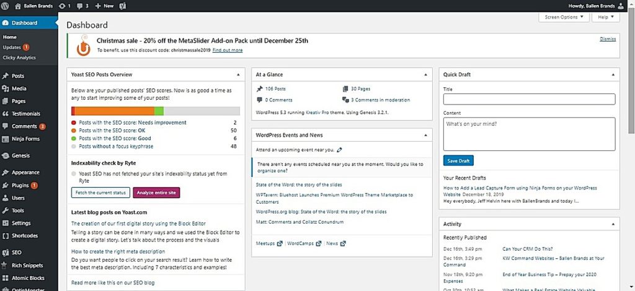Open Can Your CRM Do This? post

pyautogui.click(x=528, y=249)
